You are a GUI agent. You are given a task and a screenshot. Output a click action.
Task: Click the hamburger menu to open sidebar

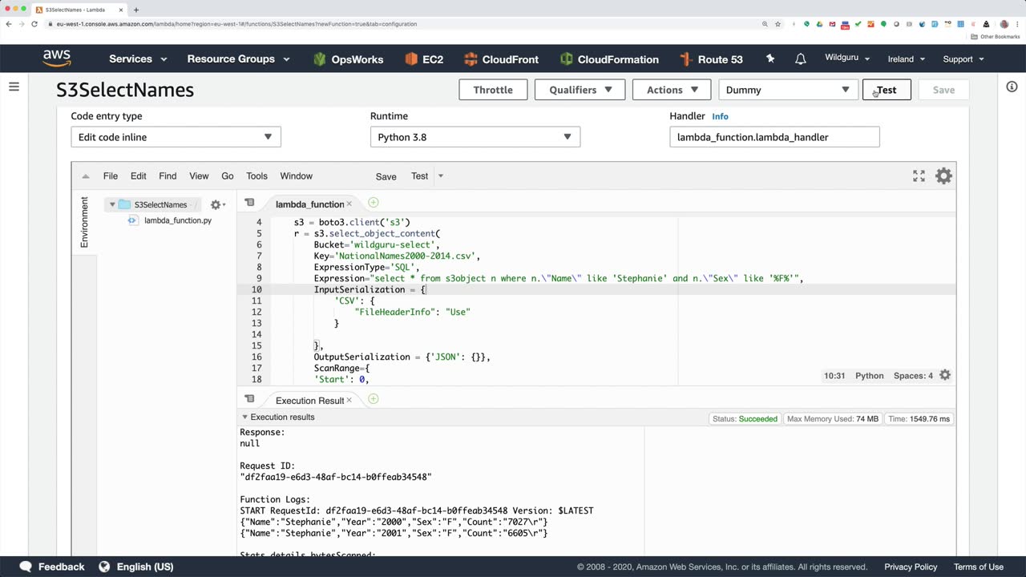14,87
